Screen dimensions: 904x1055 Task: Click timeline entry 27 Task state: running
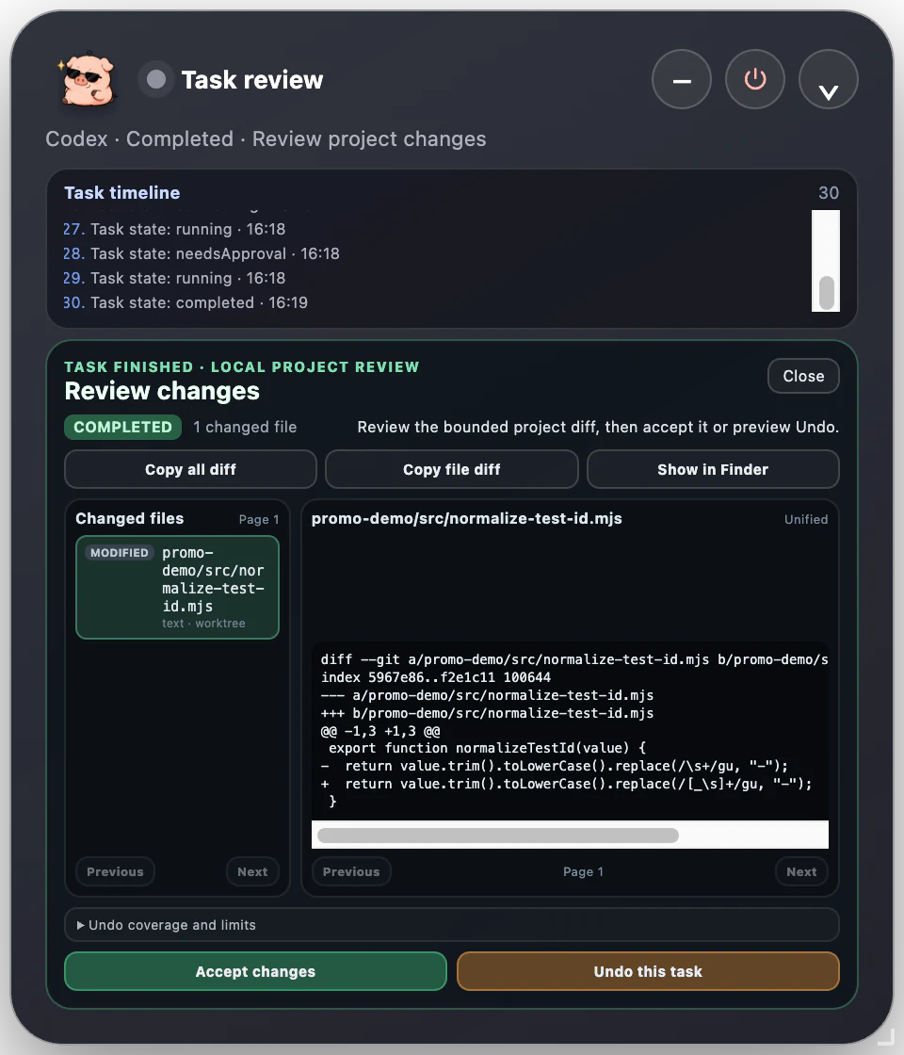(x=174, y=229)
